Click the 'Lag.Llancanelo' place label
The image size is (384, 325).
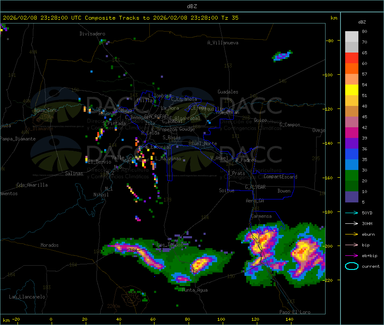point(27,297)
